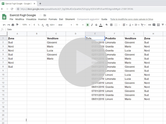This screenshot has height=124, width=166.
Task: Activate the paint format tool
Action: (x=17, y=25)
